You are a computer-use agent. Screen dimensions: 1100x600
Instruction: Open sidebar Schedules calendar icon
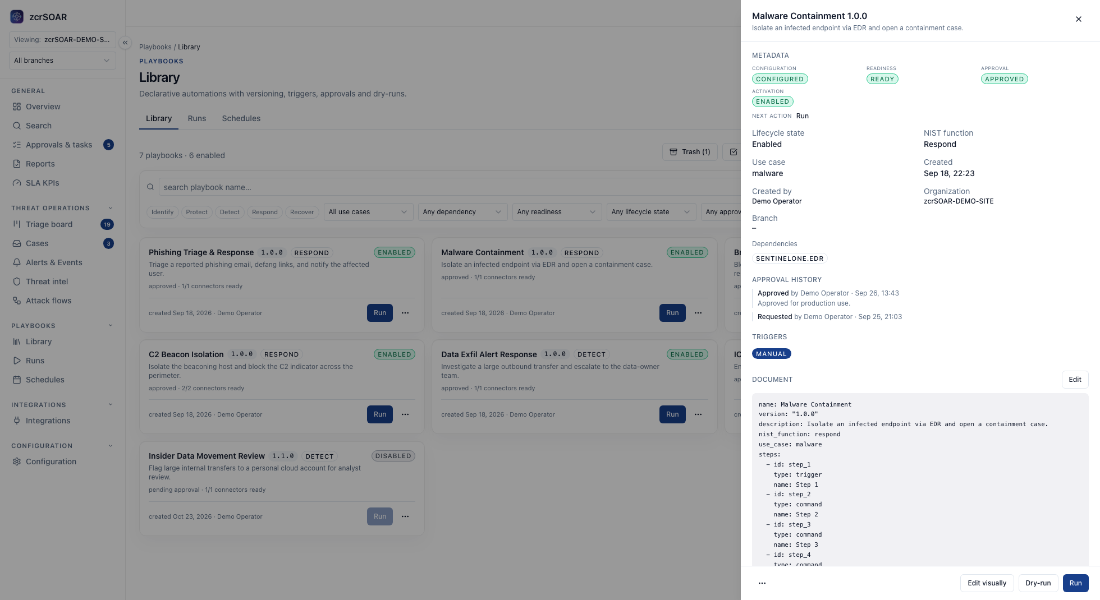tap(17, 380)
